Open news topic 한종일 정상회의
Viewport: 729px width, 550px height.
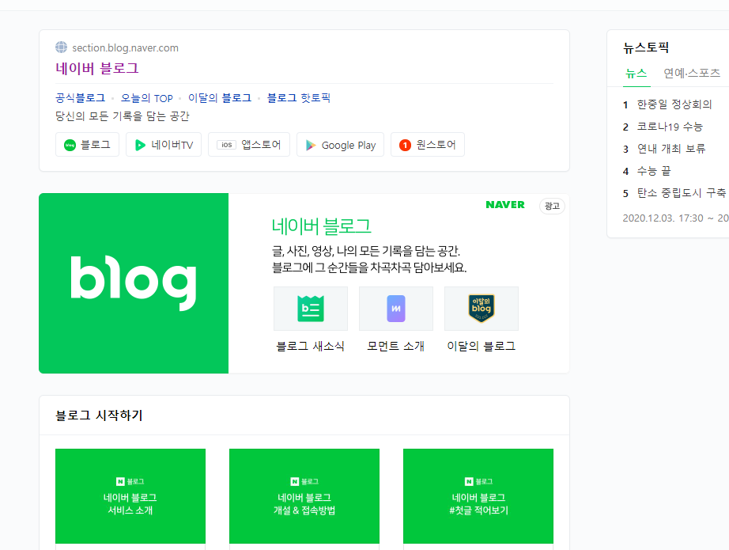click(x=674, y=104)
